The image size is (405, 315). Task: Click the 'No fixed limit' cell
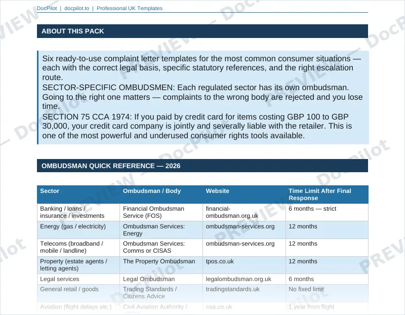(327, 293)
